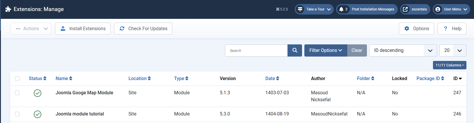Viewport: 474px width, 123px height.
Task: Check the Joomla Googe Map Module row checkbox
Action: coord(17,93)
